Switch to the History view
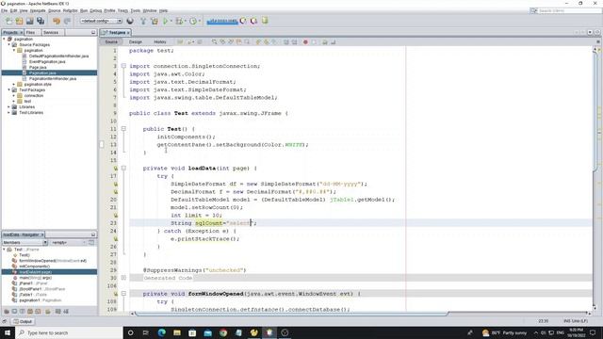This screenshot has width=603, height=339. [x=160, y=41]
